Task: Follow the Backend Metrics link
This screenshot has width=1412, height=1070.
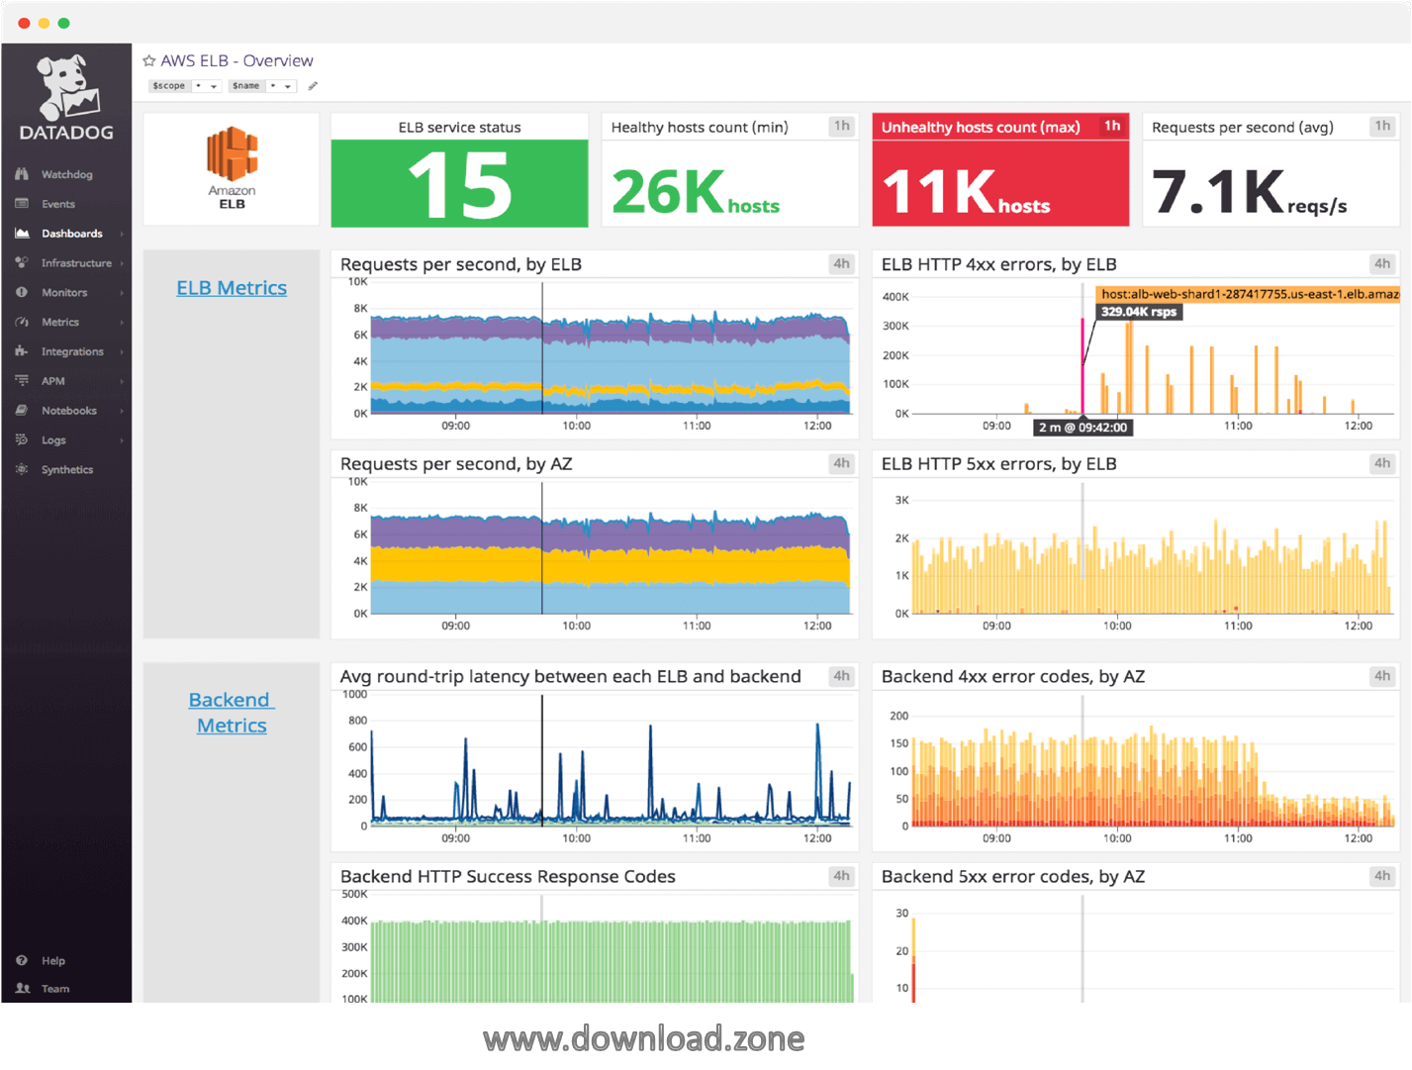Action: tap(232, 713)
